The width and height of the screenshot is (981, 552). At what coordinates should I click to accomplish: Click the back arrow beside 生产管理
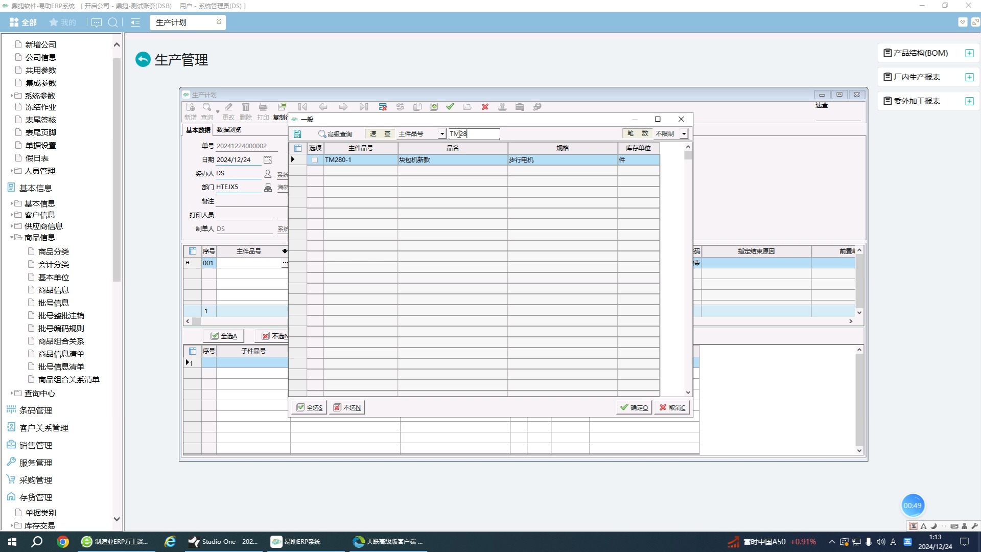tap(143, 60)
